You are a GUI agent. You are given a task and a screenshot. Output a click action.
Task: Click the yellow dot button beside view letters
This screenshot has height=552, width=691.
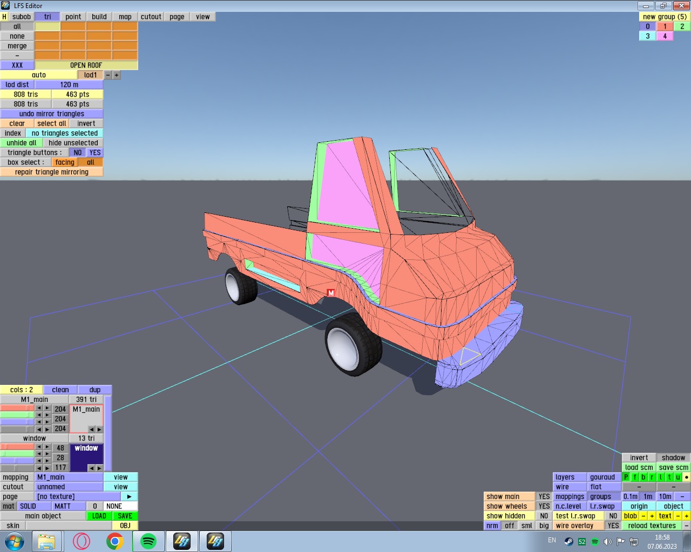pyautogui.click(x=687, y=477)
